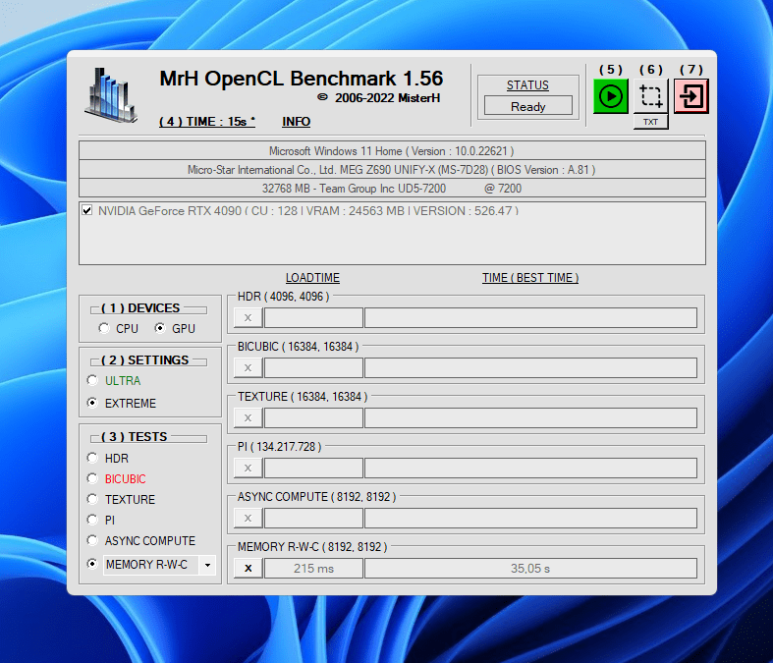
Task: Select the MEMORY R-W-C radio button
Action: pos(92,564)
